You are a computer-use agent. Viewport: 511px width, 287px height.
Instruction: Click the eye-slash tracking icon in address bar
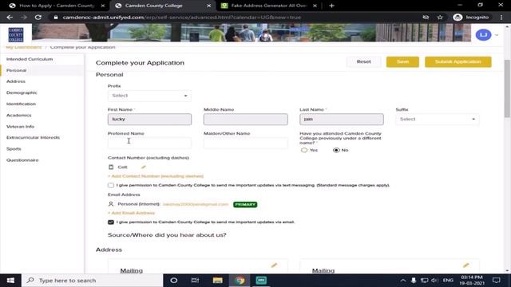[426, 18]
